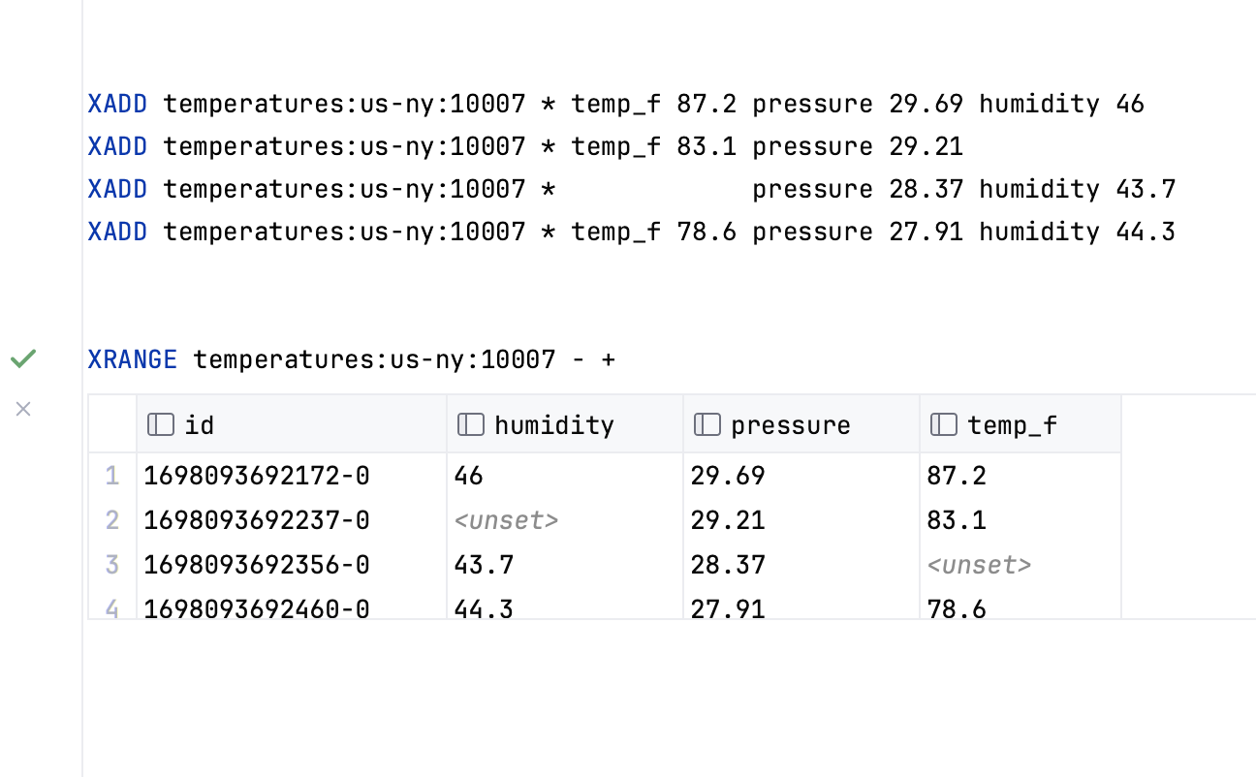Viewport: 1256px width, 777px height.
Task: Click the unset humidity value in row 2
Action: [x=506, y=520]
